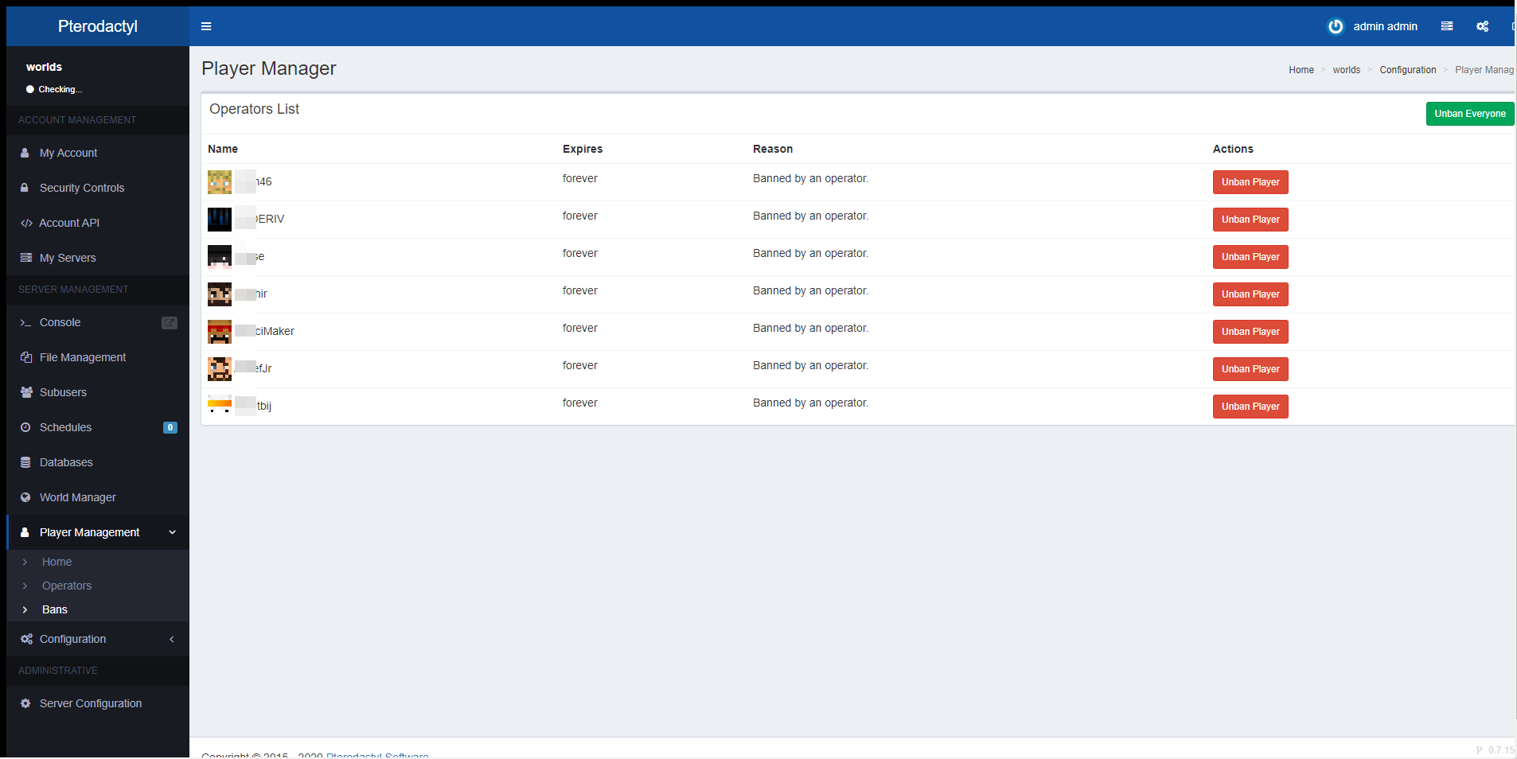
Task: Click the Schedules count badge
Action: 170,427
